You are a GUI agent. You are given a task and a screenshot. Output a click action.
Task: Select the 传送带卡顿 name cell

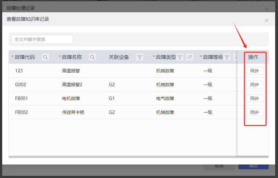73,112
